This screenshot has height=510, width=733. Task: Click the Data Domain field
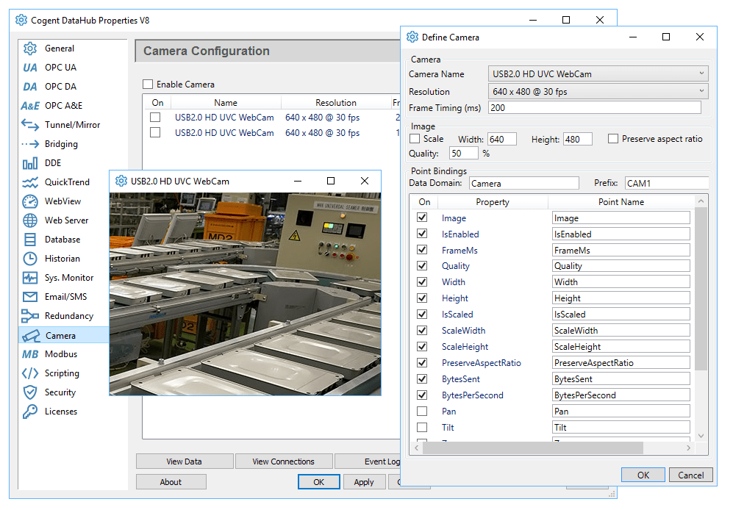click(x=524, y=183)
